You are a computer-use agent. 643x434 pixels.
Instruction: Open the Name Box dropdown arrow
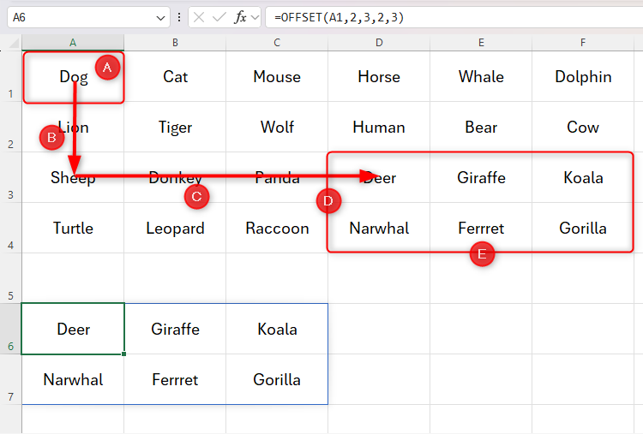162,17
